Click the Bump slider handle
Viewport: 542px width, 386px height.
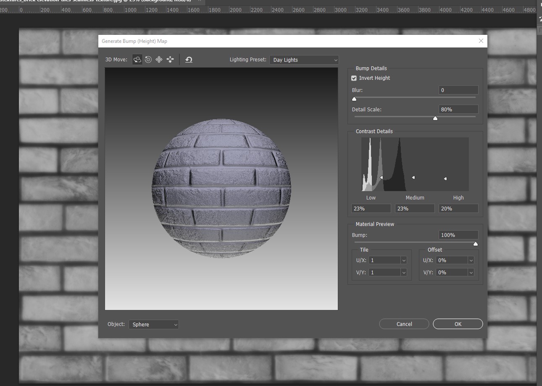(x=476, y=244)
